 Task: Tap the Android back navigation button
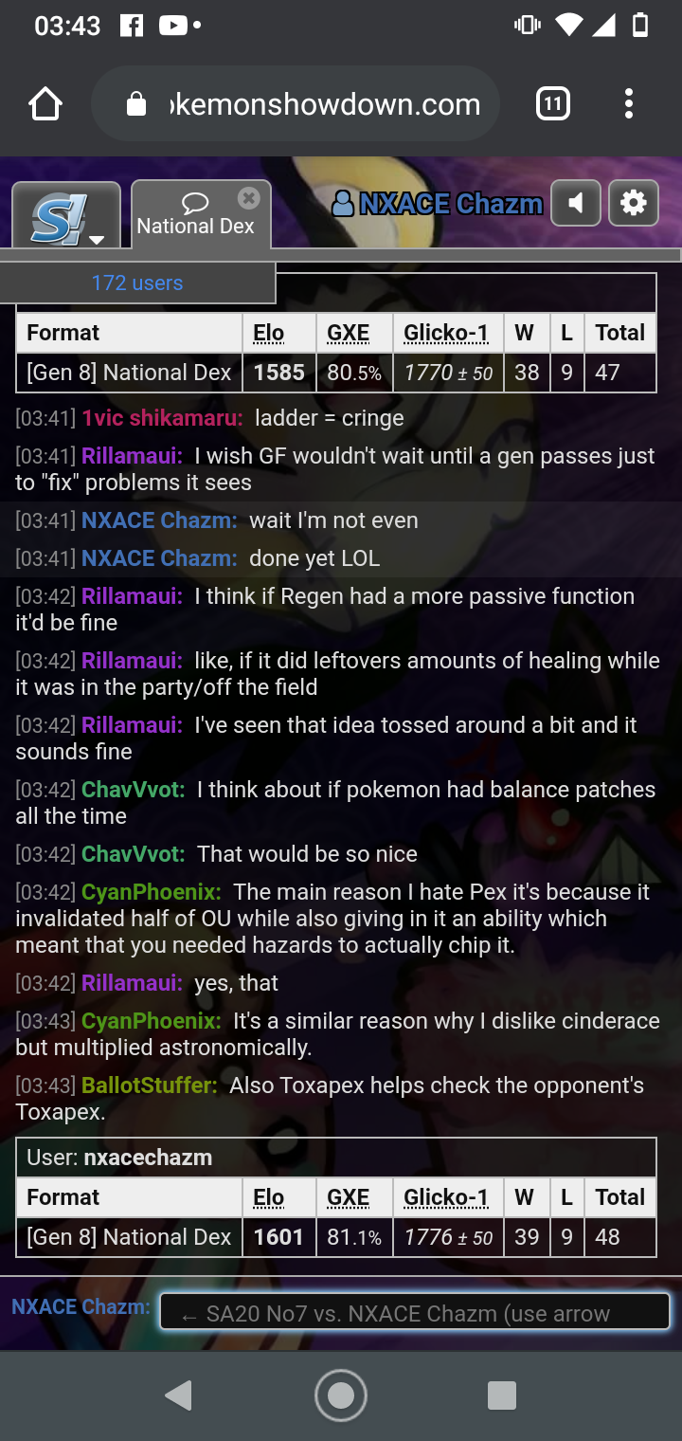pos(179,1395)
